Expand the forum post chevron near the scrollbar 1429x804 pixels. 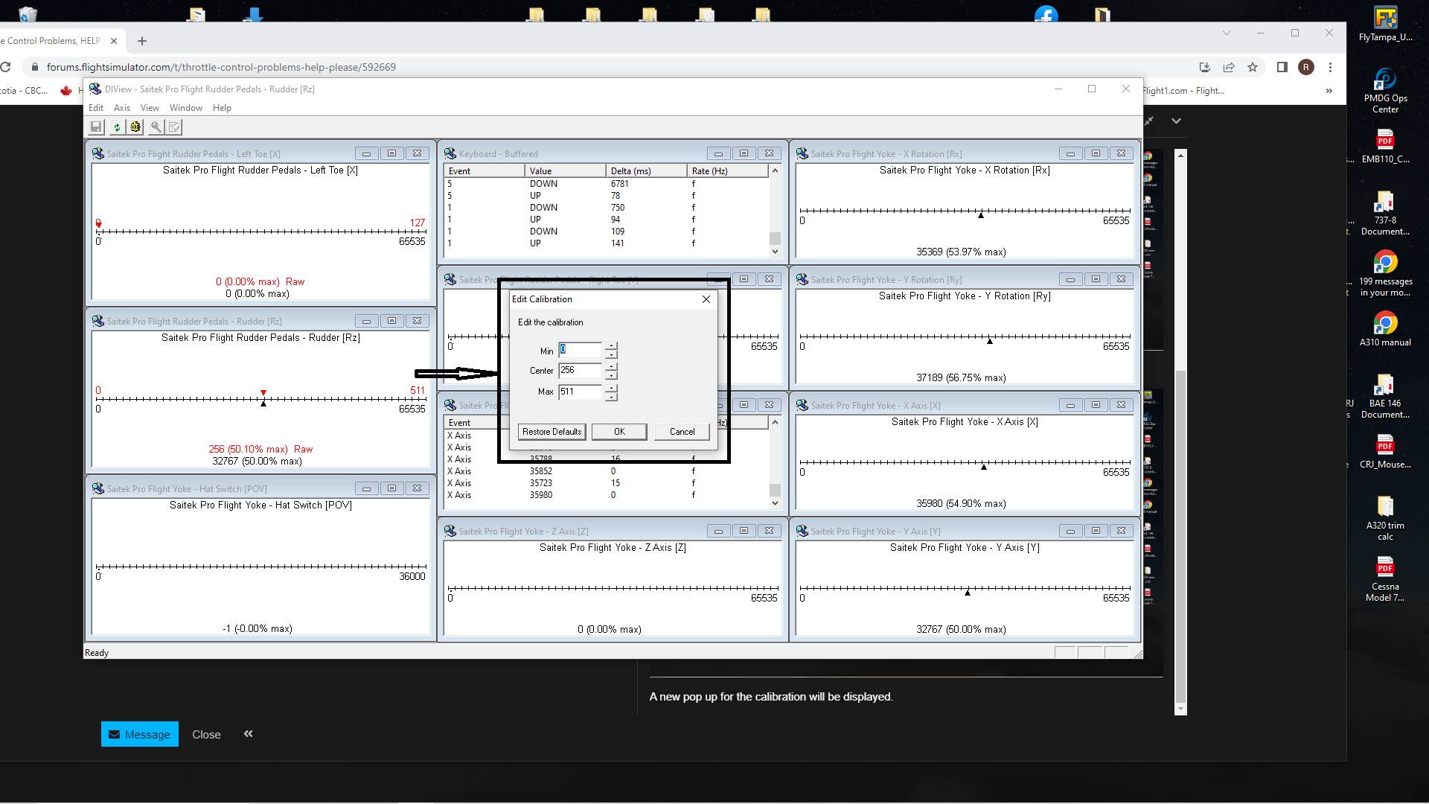[x=1174, y=120]
